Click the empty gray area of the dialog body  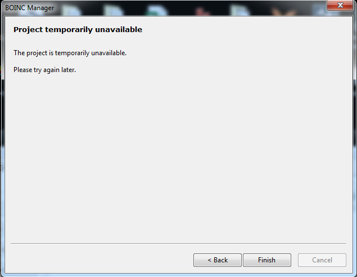click(178, 155)
